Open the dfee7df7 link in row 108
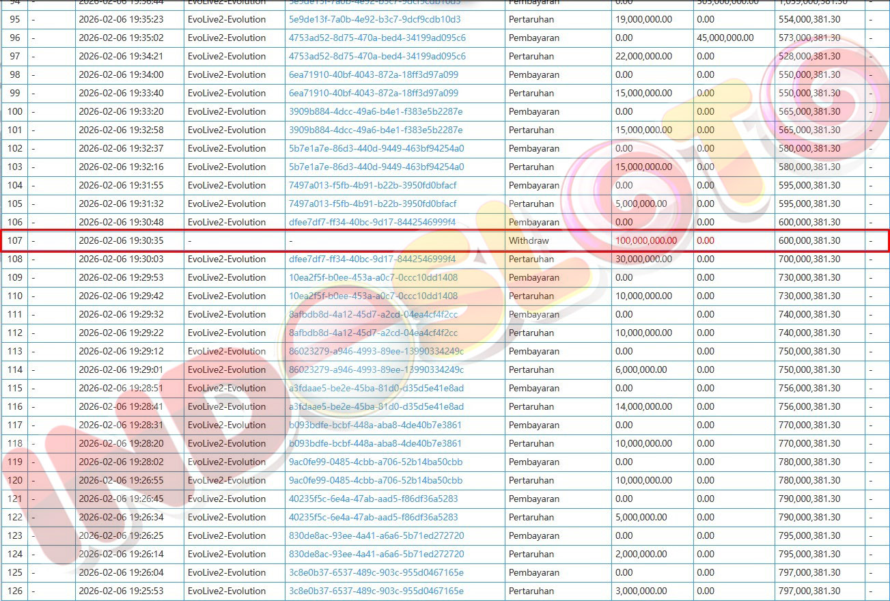 point(372,260)
